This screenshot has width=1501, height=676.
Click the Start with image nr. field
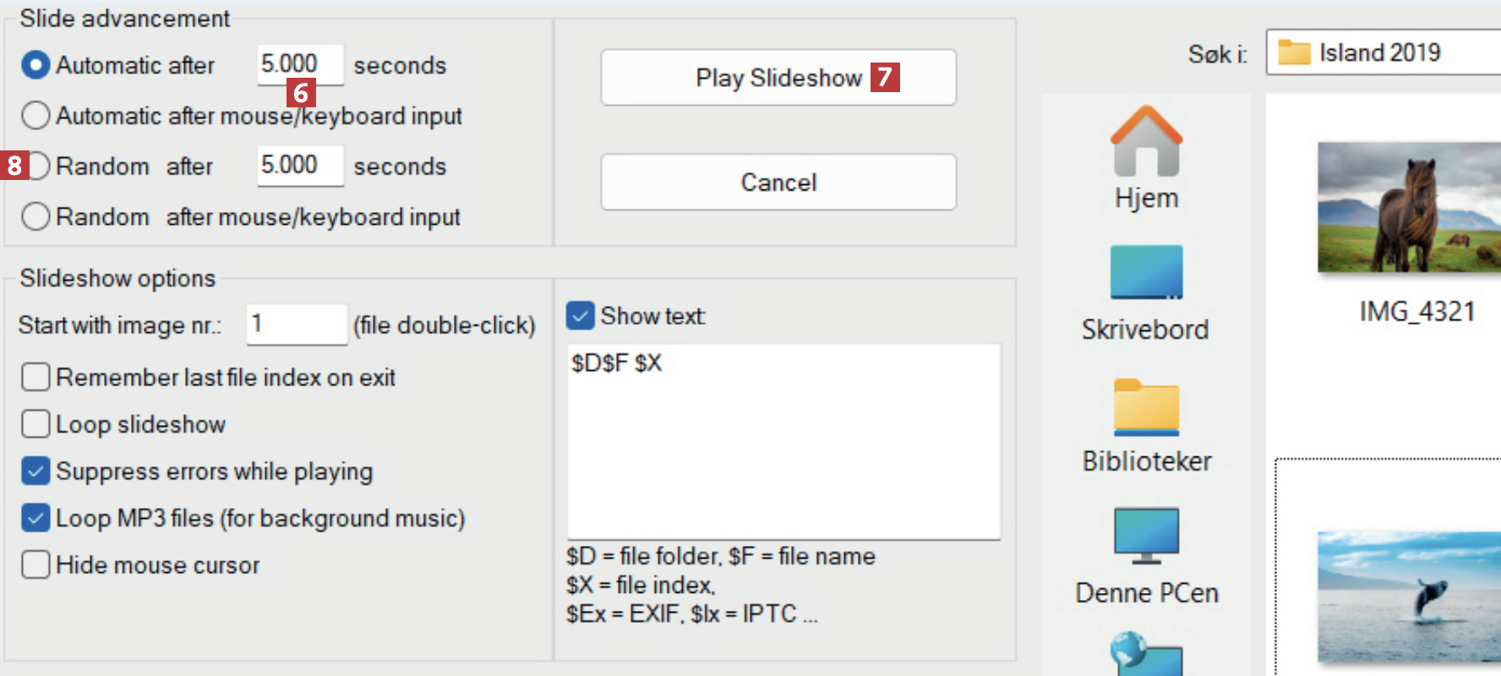click(x=296, y=324)
